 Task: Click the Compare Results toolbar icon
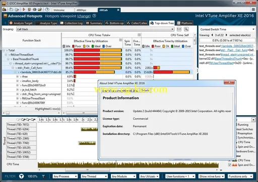coord(35,10)
